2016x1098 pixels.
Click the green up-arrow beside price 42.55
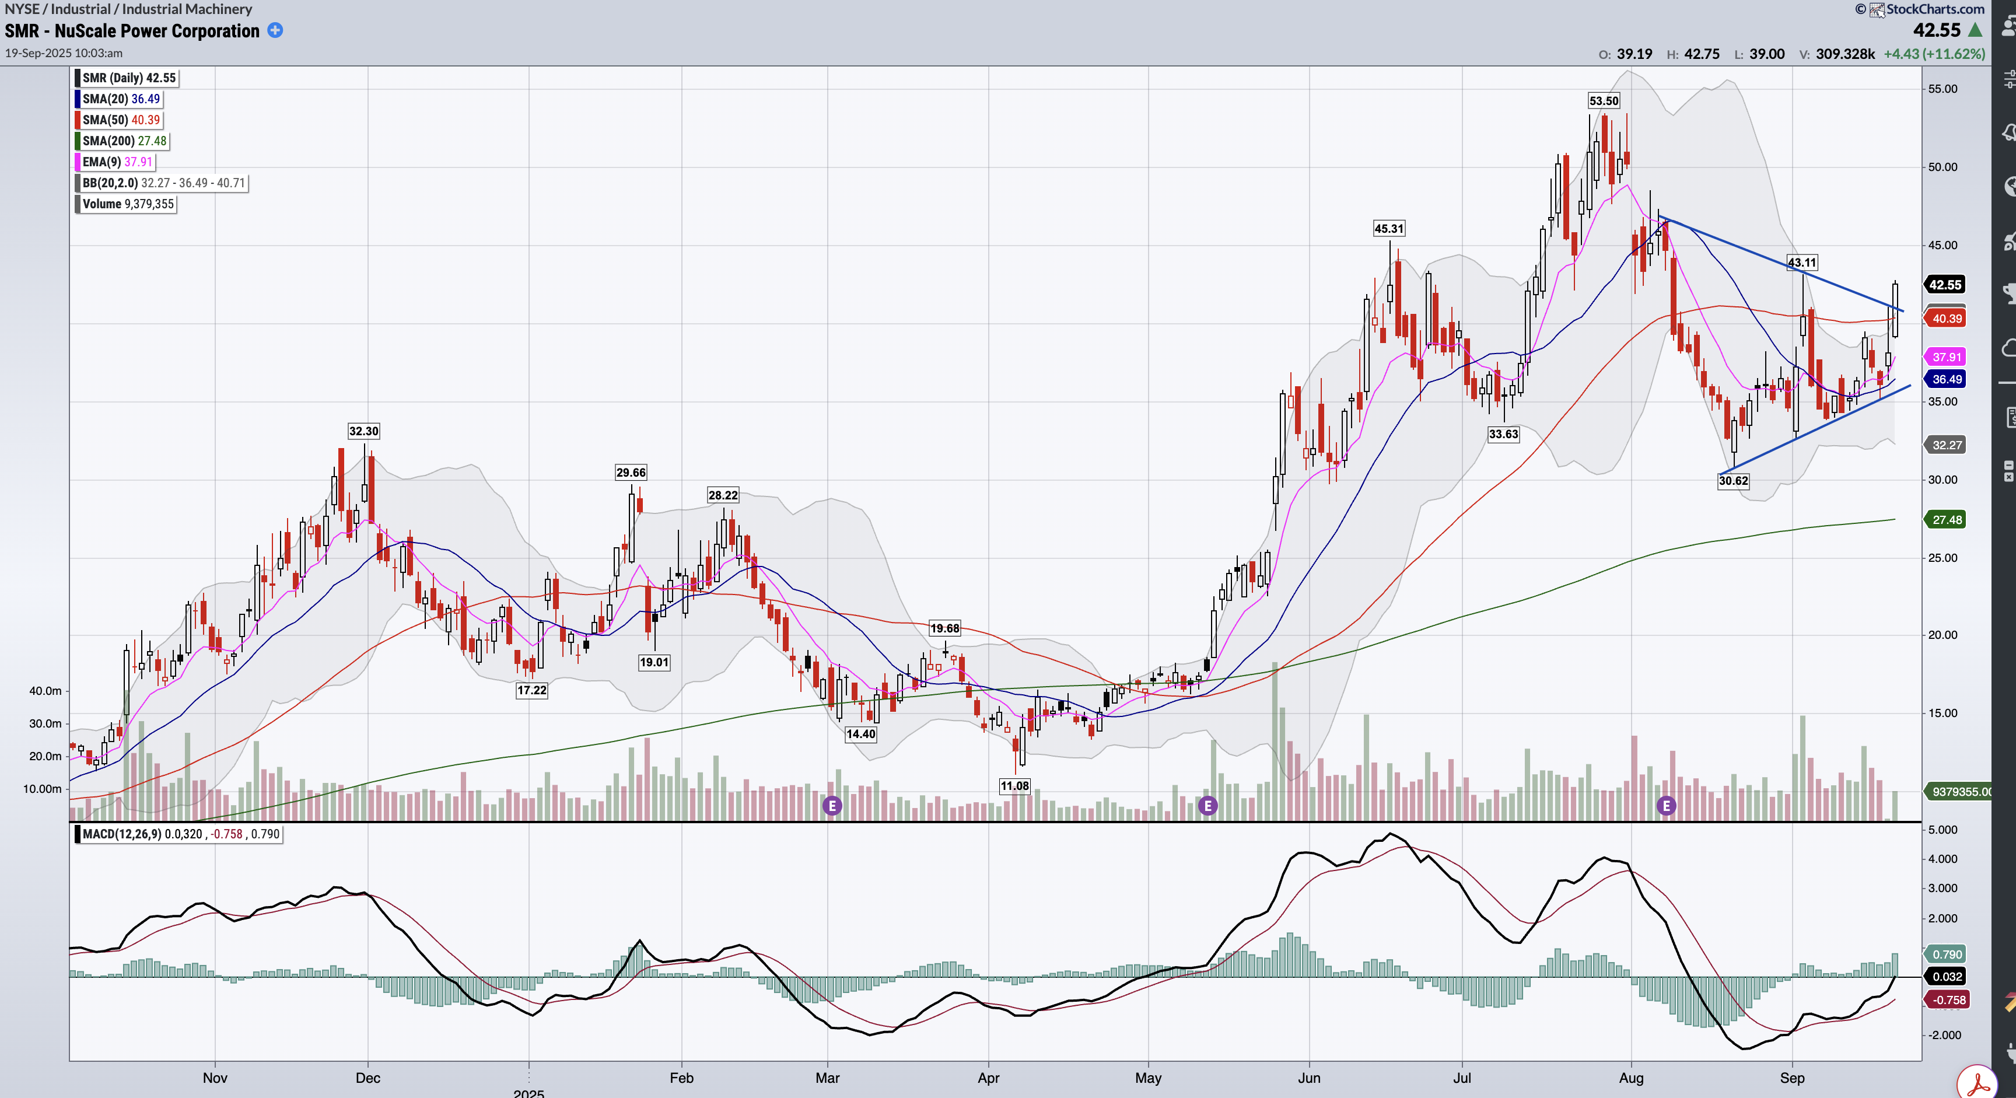tap(1975, 30)
